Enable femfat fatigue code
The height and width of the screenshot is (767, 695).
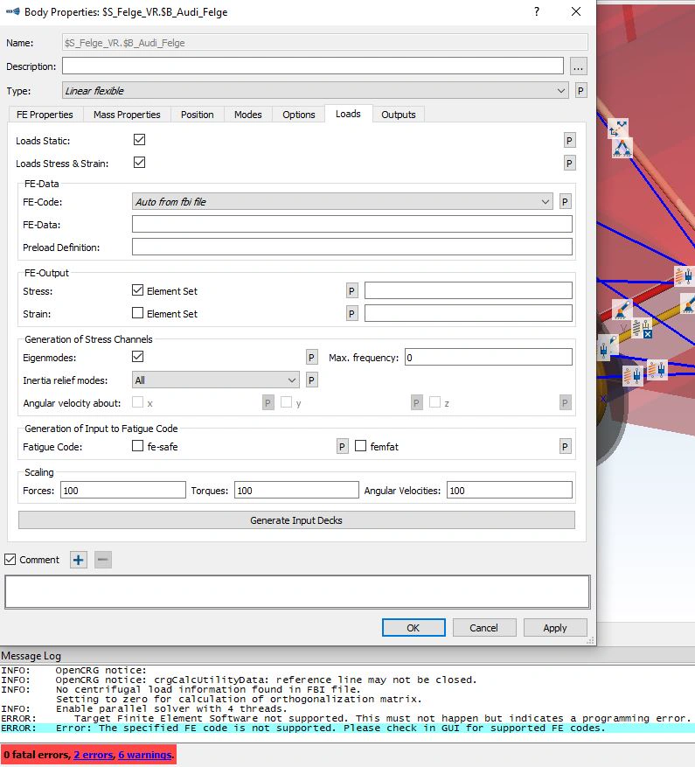point(360,446)
